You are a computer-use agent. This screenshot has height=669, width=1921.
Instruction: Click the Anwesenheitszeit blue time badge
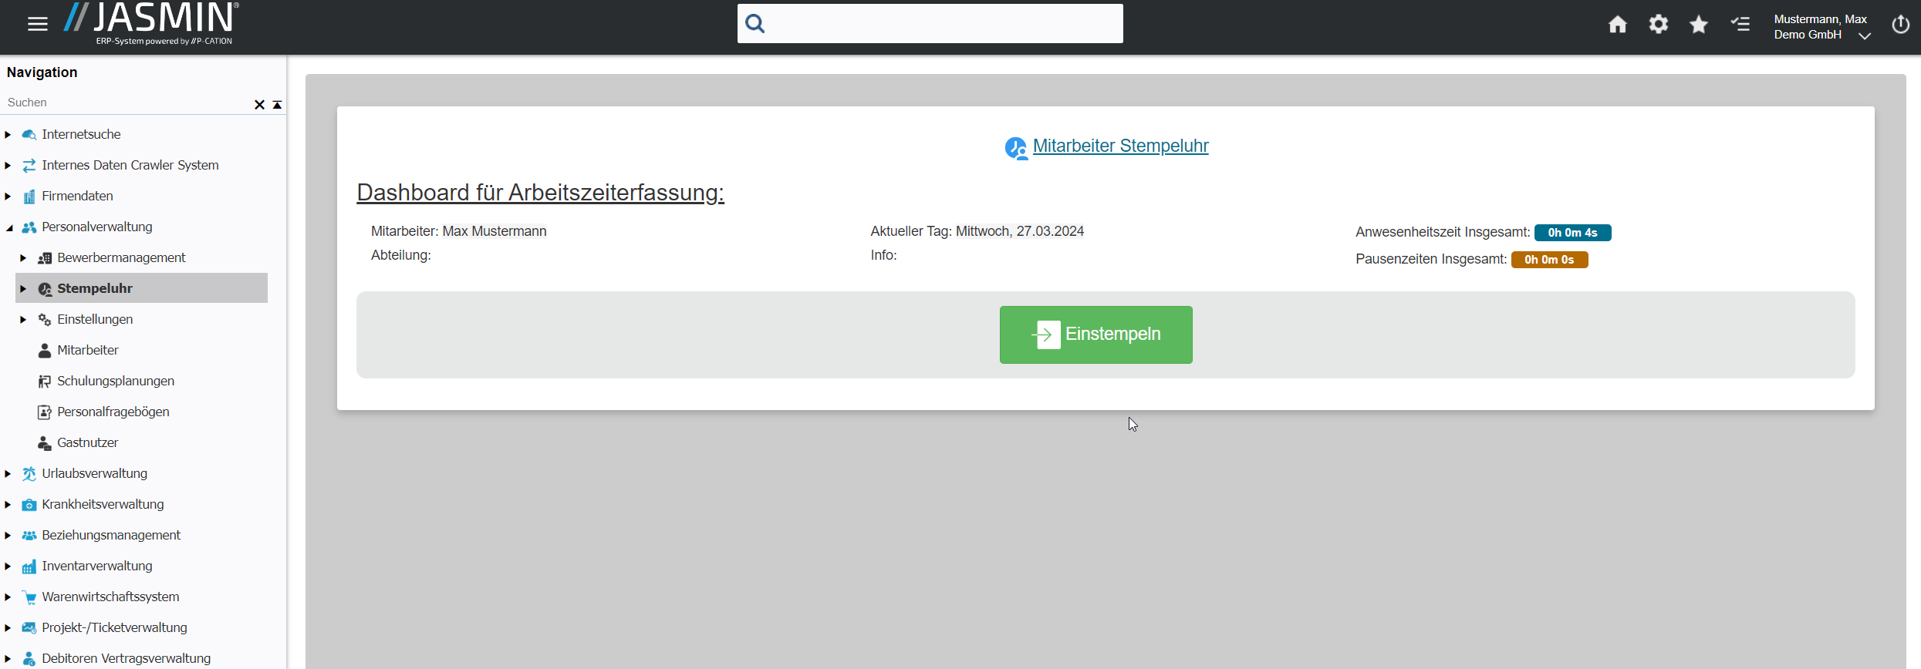click(1572, 233)
